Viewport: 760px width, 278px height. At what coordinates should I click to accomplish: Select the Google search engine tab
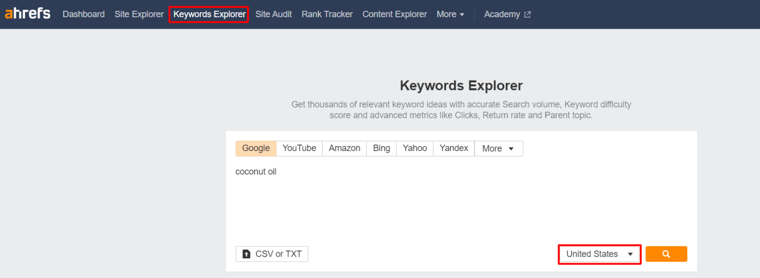[x=256, y=148]
